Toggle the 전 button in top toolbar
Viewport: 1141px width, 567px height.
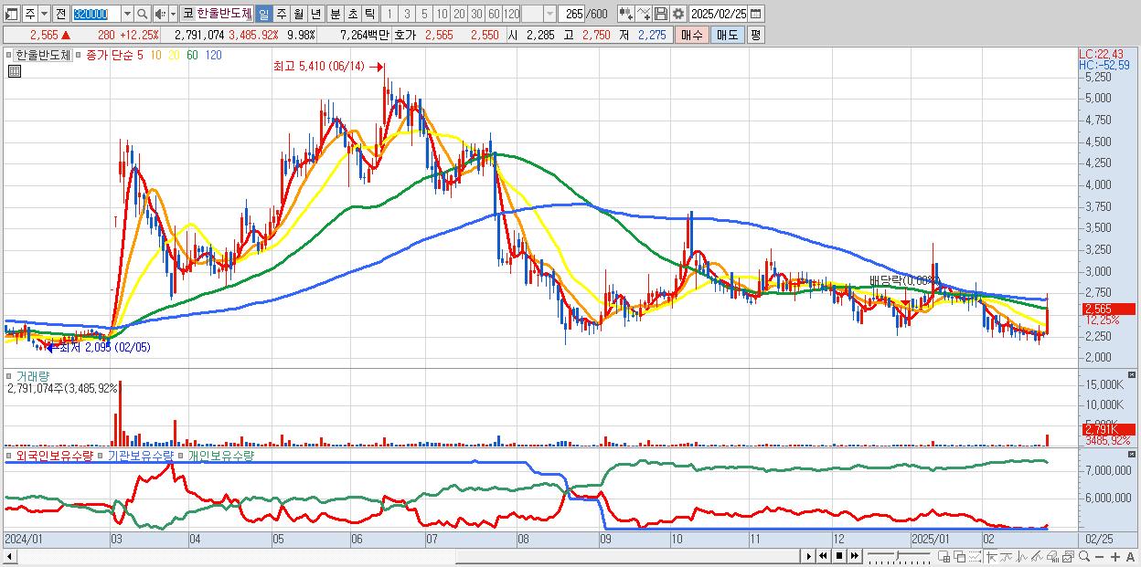(x=61, y=14)
